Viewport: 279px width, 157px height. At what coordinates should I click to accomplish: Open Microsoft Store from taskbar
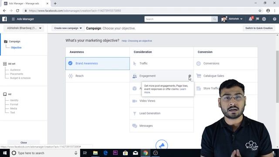pos(125,153)
